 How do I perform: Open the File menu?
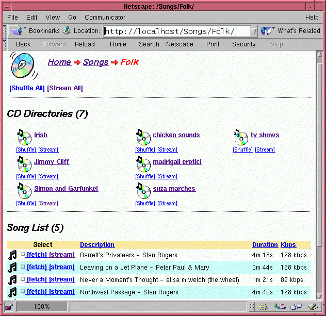click(12, 18)
